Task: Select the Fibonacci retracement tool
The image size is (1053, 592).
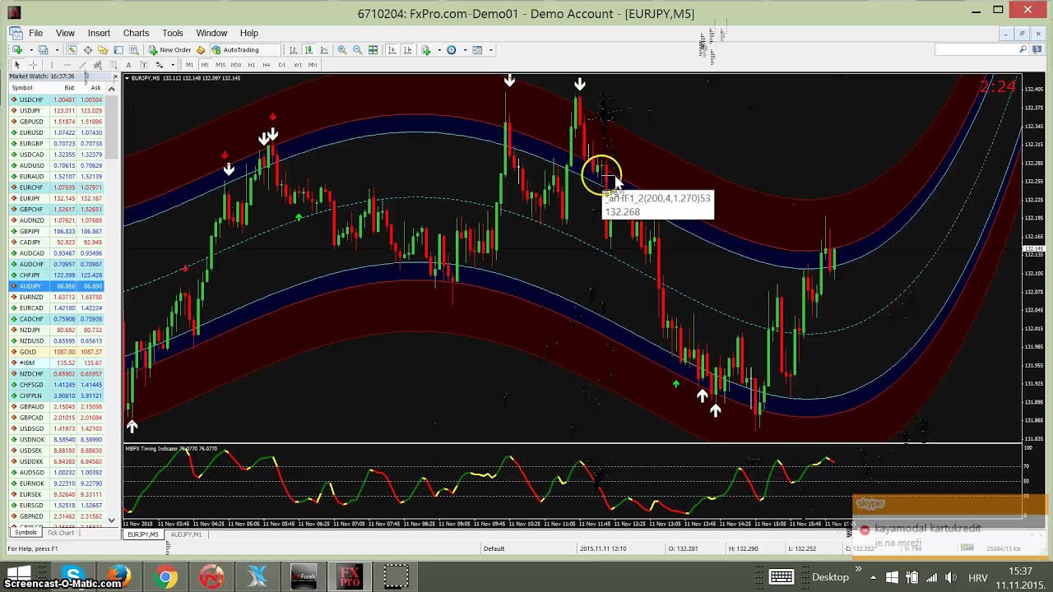Action: (x=114, y=65)
